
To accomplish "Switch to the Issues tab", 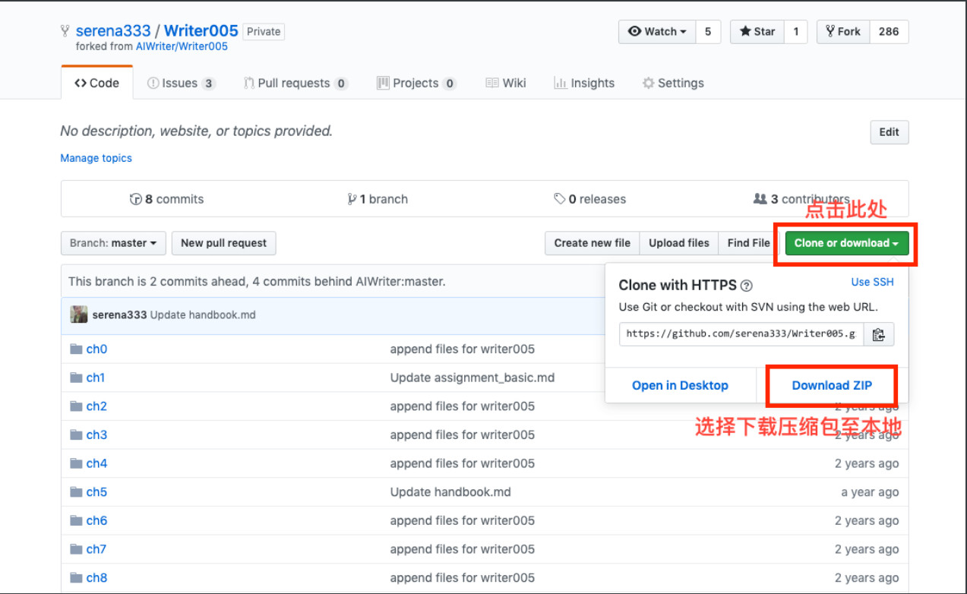I will point(181,83).
